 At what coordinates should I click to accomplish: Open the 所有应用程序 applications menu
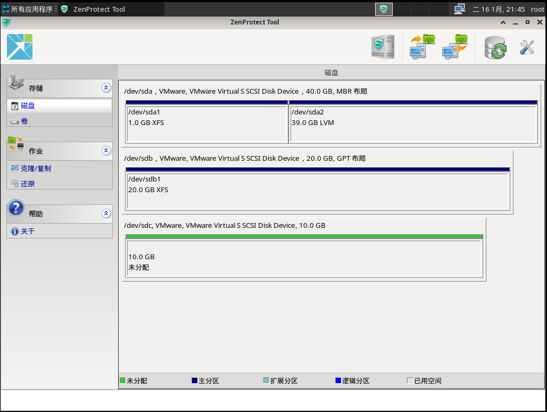pyautogui.click(x=30, y=9)
